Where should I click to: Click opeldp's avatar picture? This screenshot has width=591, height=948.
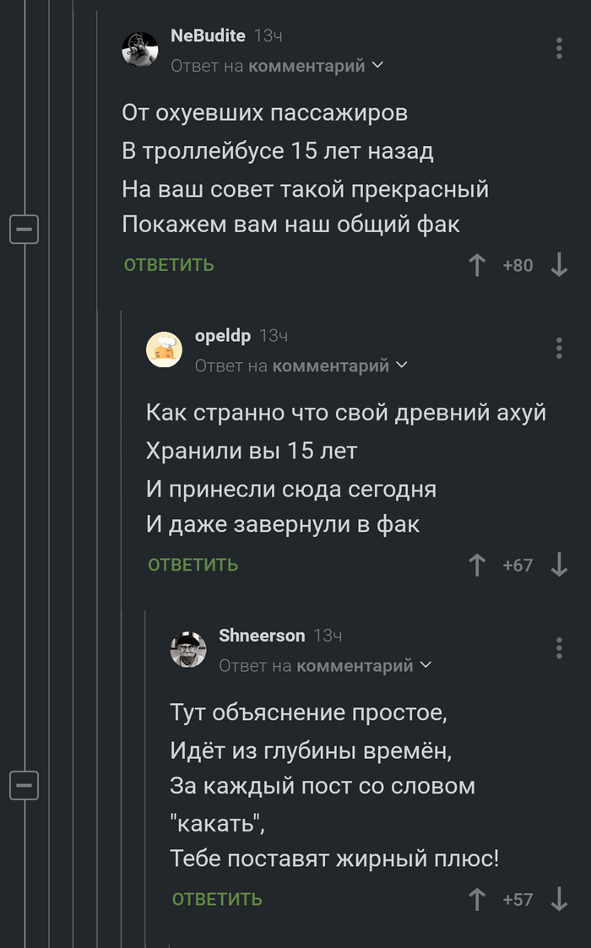(x=165, y=349)
